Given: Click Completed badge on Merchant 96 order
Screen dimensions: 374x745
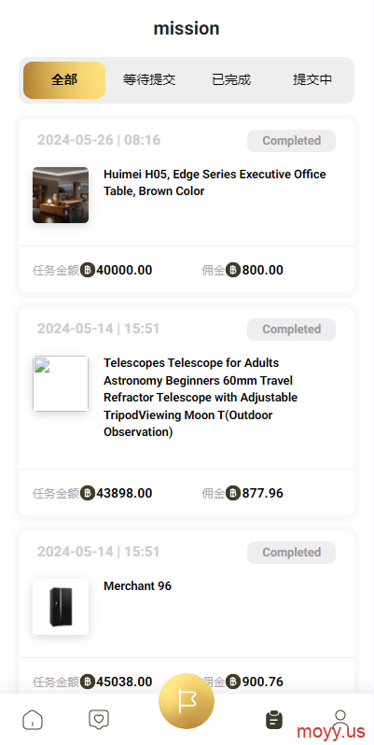Looking at the screenshot, I should 291,553.
